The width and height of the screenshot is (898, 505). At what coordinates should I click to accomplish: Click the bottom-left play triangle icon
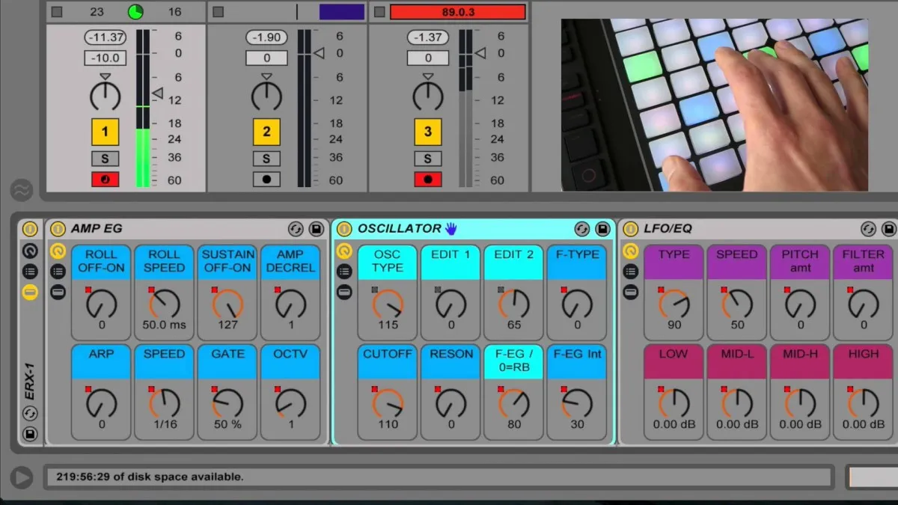[22, 477]
